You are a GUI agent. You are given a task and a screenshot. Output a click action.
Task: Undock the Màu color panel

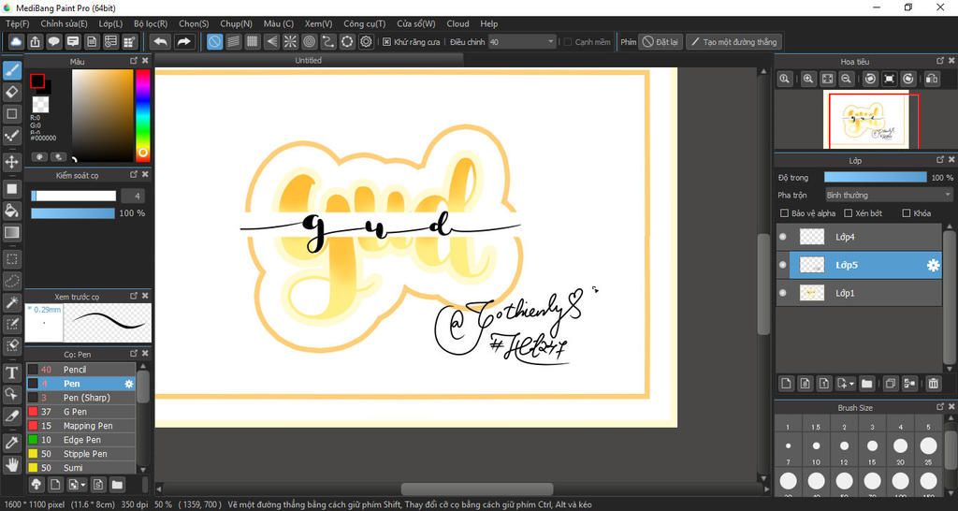click(134, 61)
